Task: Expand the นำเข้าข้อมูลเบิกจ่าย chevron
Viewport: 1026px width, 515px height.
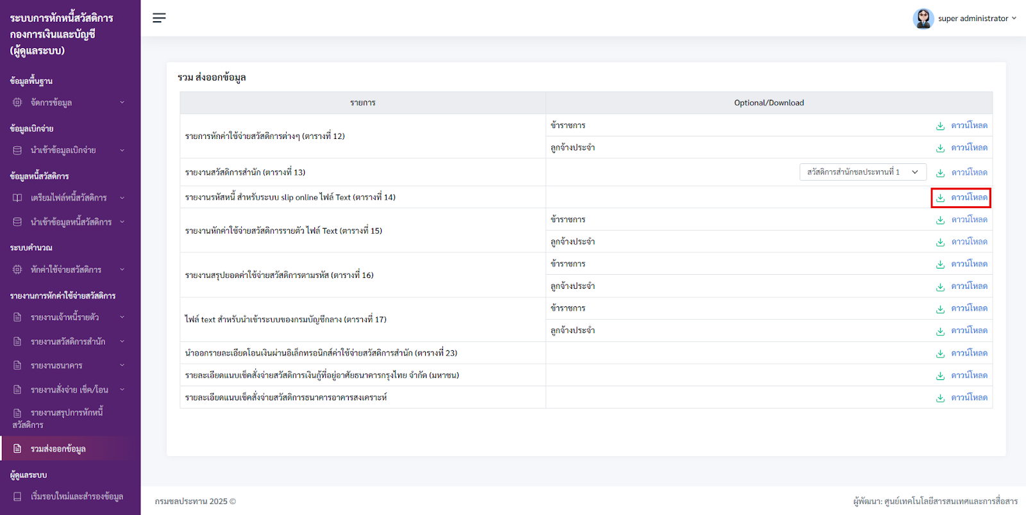Action: tap(122, 151)
